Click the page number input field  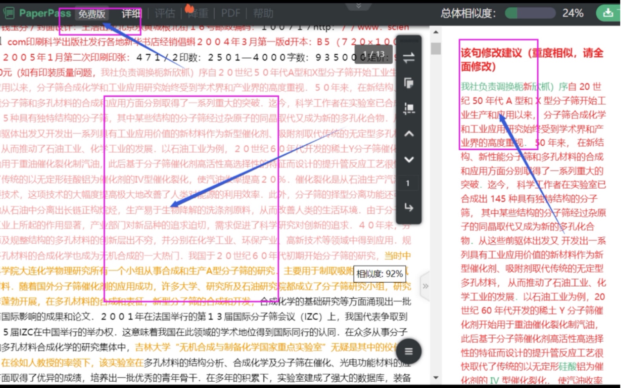pos(408,183)
